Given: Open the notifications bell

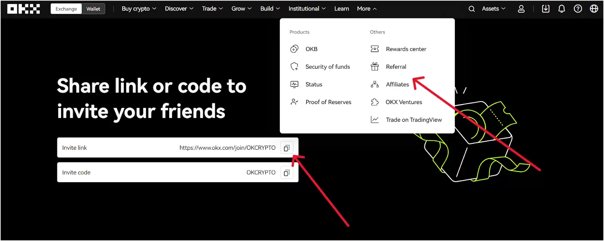Looking at the screenshot, I should (x=562, y=9).
